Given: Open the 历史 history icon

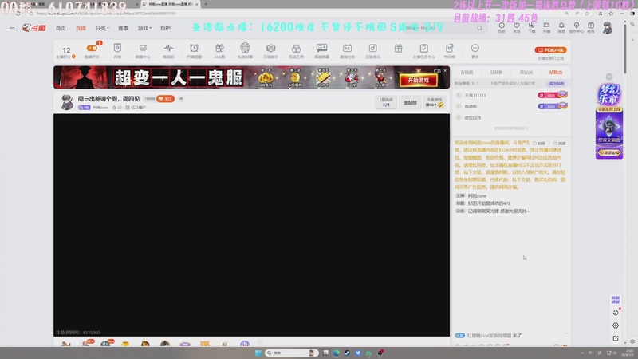Looking at the screenshot, I should coord(502,27).
